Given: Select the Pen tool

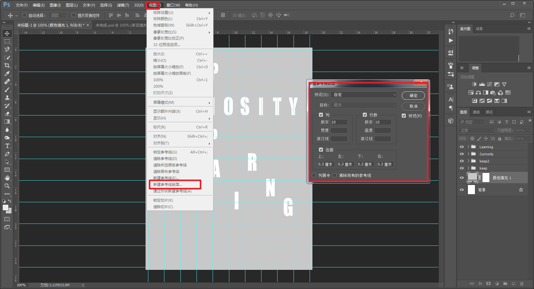Looking at the screenshot, I should tap(7, 154).
